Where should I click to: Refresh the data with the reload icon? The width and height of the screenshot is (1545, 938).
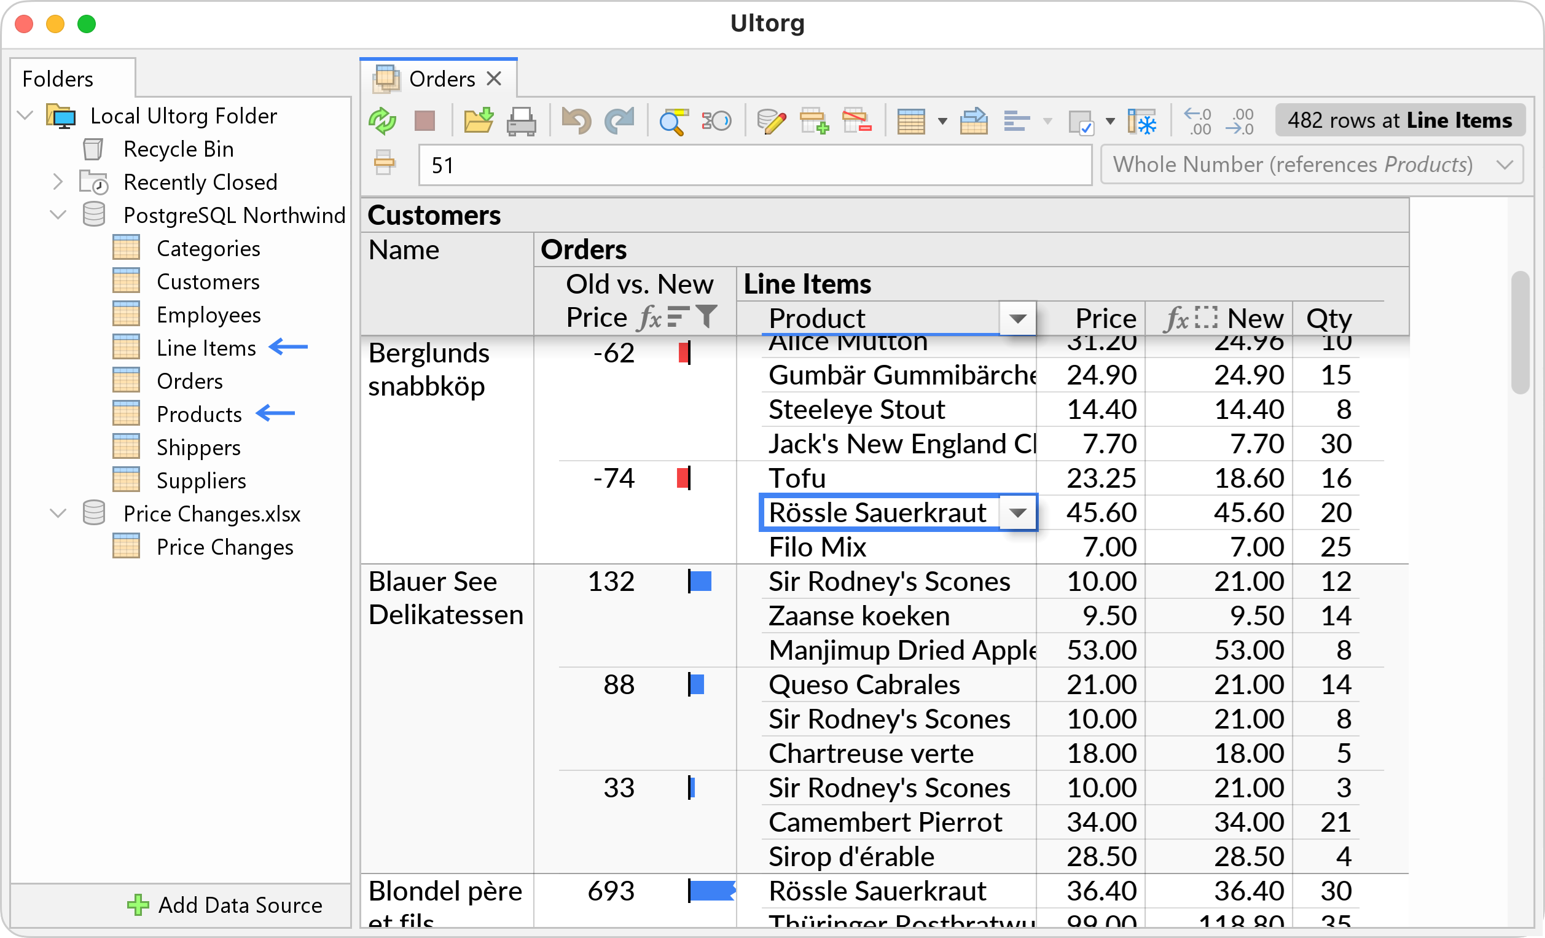click(x=383, y=120)
